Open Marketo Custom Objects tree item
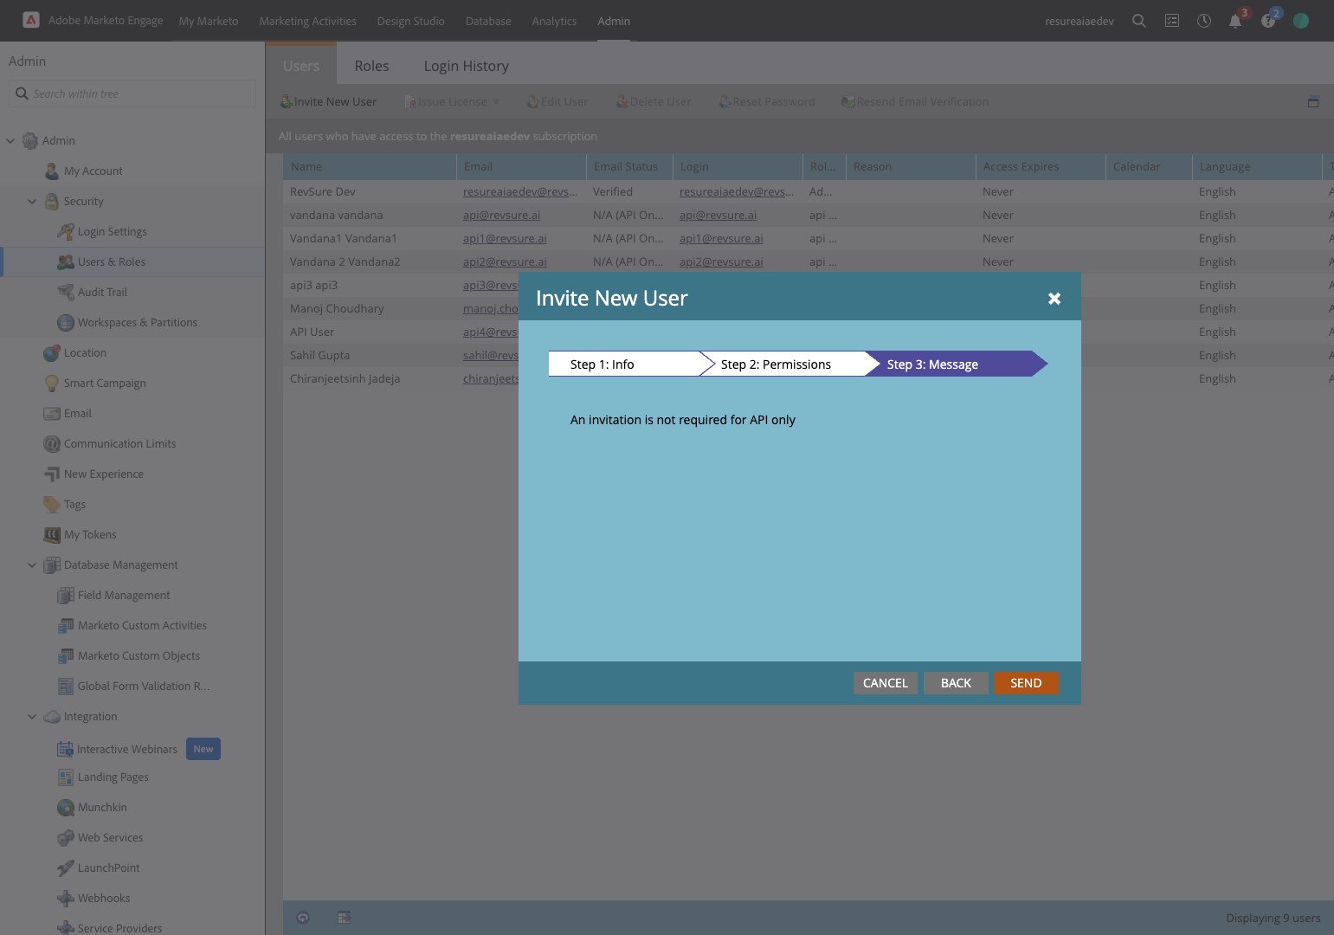 (x=139, y=655)
